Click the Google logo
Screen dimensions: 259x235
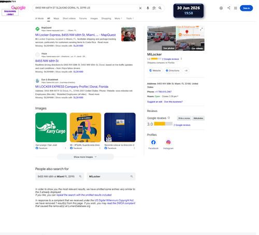click(x=18, y=8)
